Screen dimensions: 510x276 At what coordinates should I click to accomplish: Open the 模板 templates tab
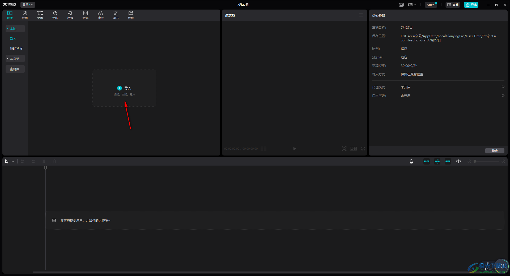[x=131, y=15]
